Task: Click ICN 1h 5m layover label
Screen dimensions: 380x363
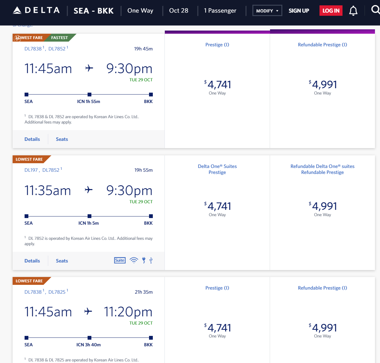Action: click(89, 223)
